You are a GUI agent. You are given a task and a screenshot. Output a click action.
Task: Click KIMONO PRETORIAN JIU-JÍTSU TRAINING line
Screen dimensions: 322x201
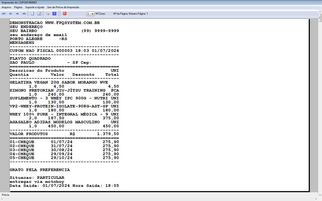pos(64,90)
